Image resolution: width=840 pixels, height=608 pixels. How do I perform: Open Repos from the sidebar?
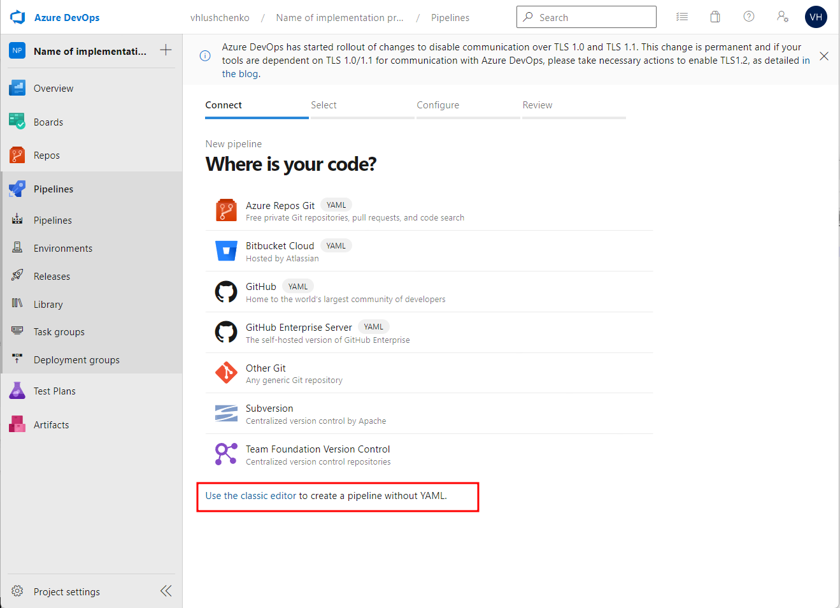[46, 156]
